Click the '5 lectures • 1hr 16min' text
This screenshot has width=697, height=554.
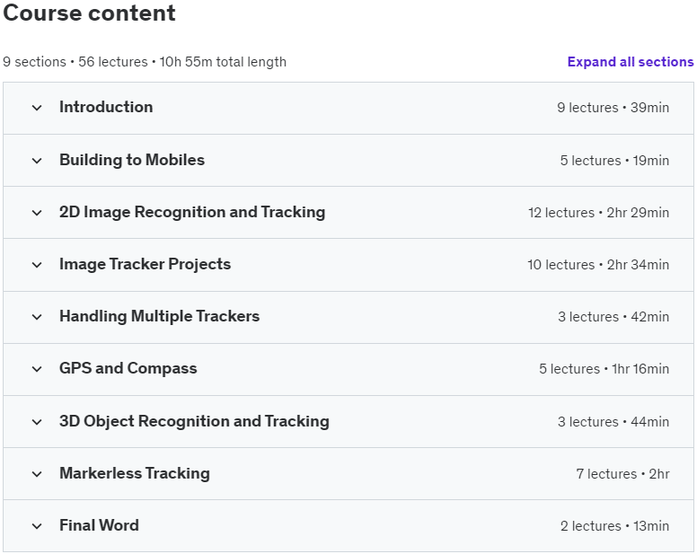pyautogui.click(x=604, y=369)
